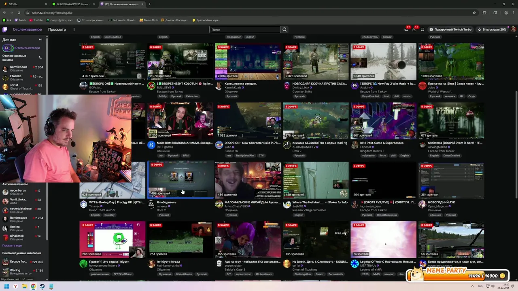
Task: Open Bandospapa in active channels
Action: (23, 219)
